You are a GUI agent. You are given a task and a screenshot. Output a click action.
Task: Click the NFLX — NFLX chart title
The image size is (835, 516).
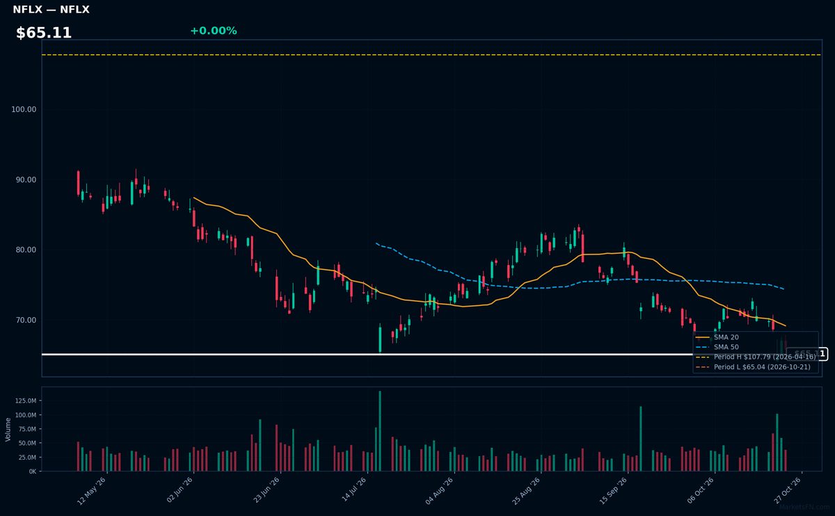(x=51, y=10)
